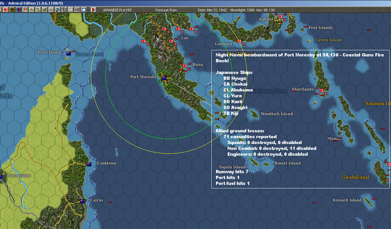Viewport: 391px width, 229px height.
Task: Click the Green Island map label
Action: (x=329, y=40)
